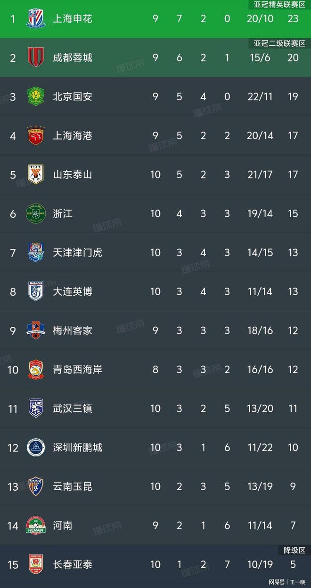311x588 pixels.
Task: Click the 上海海港 red crest icon
Action: [36, 136]
